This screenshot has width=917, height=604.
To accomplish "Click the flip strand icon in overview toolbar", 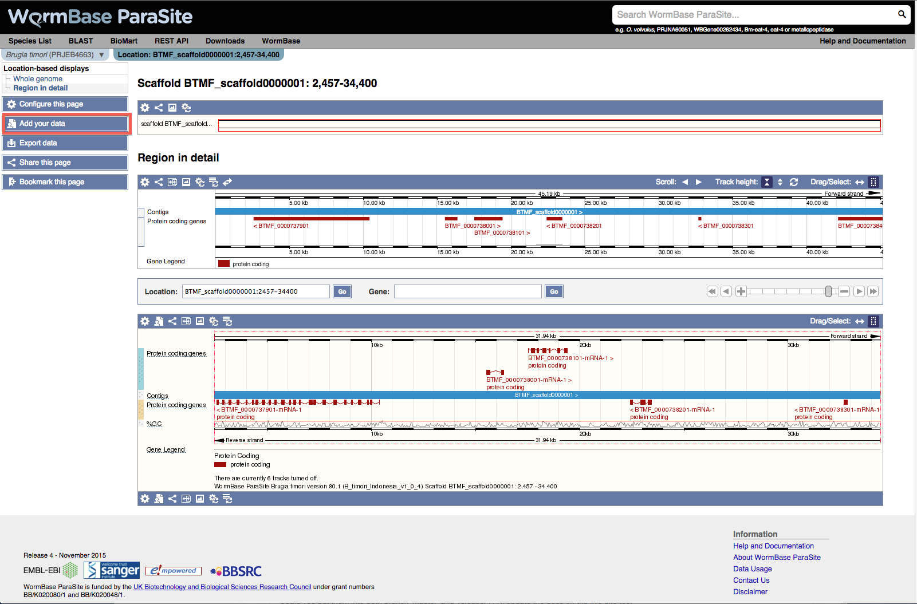I will pos(227,182).
